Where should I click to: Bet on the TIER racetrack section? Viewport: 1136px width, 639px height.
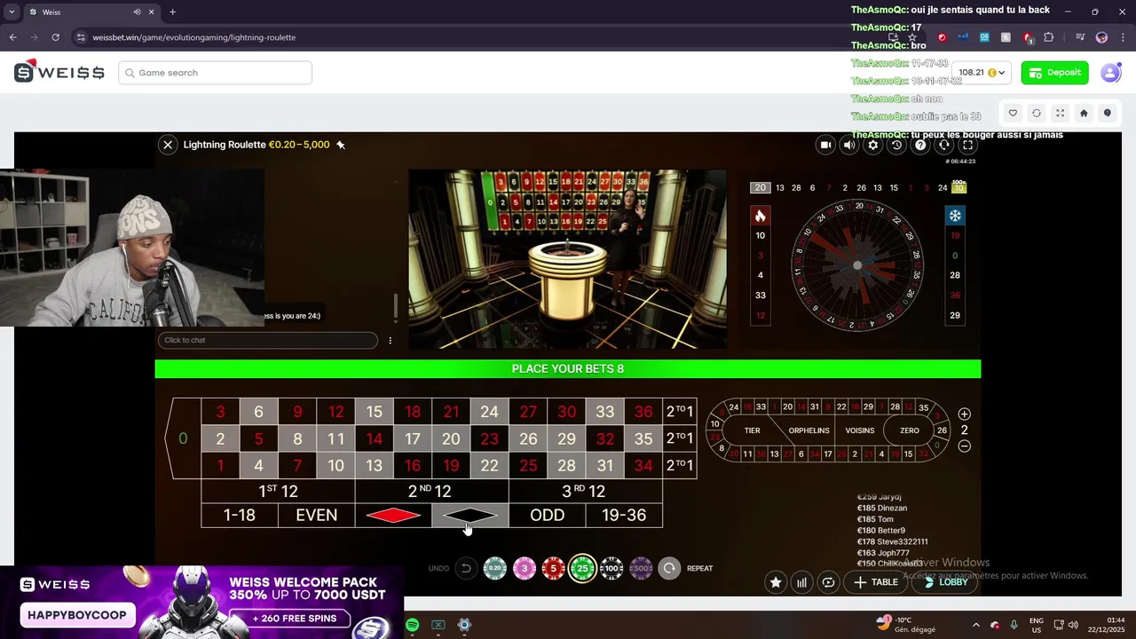pos(753,430)
